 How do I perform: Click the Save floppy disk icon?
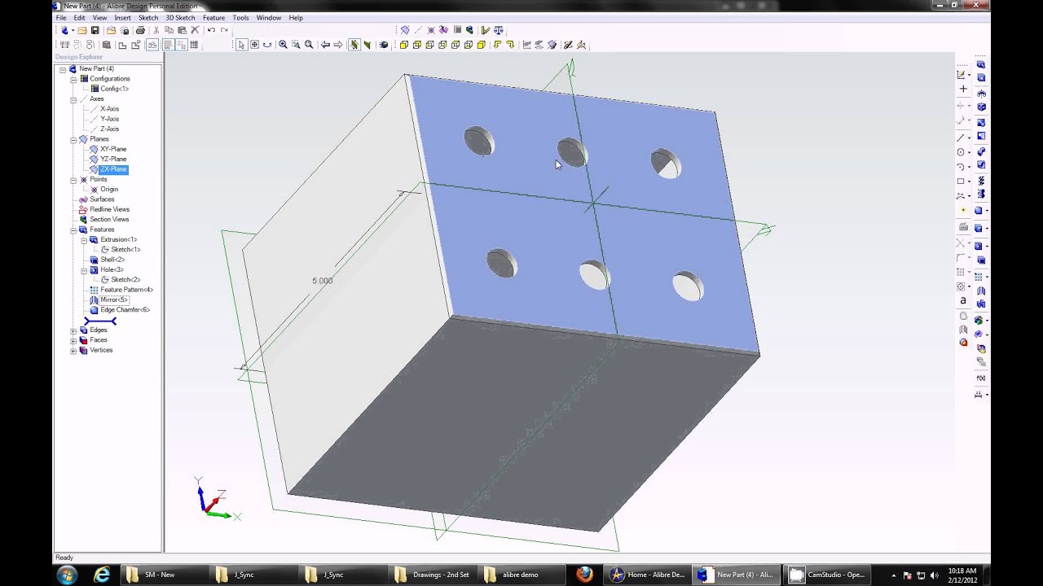tap(95, 30)
